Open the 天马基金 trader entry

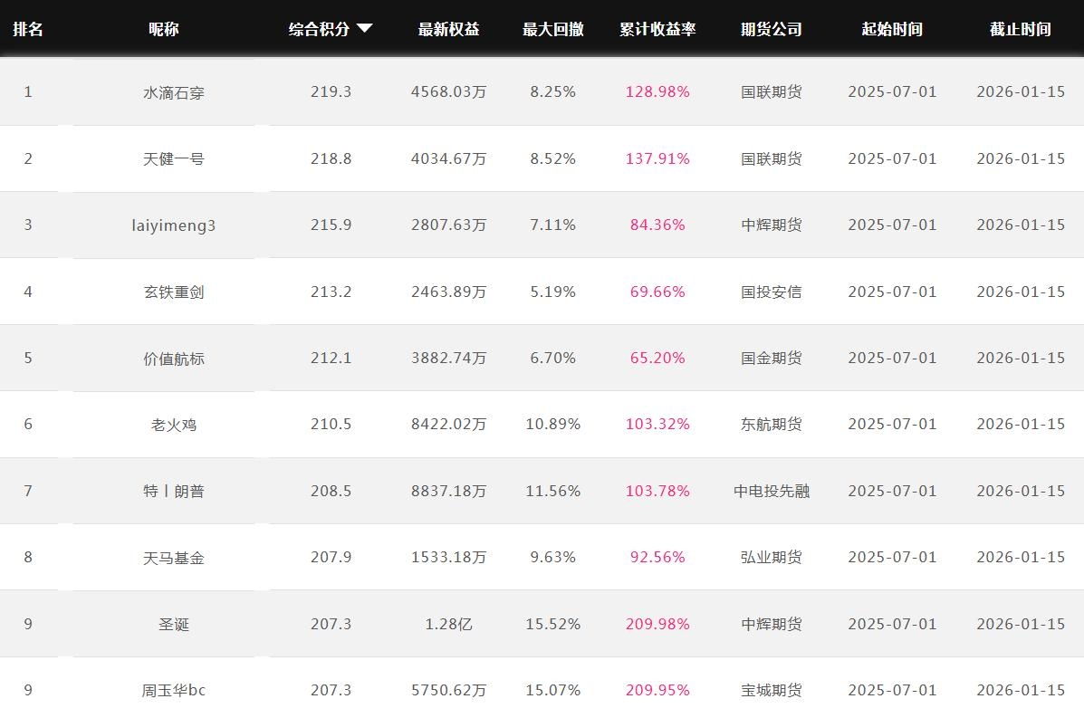click(173, 557)
